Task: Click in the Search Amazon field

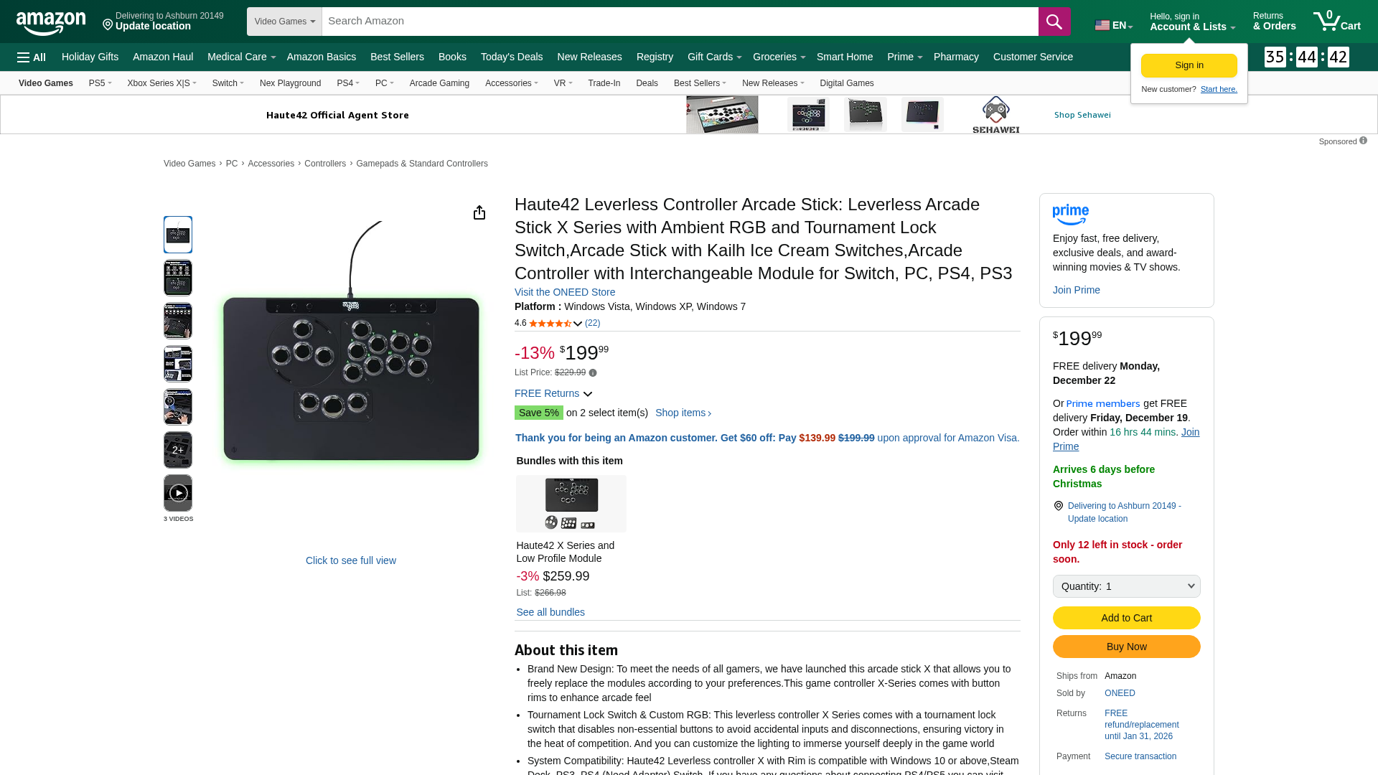Action: pyautogui.click(x=680, y=22)
